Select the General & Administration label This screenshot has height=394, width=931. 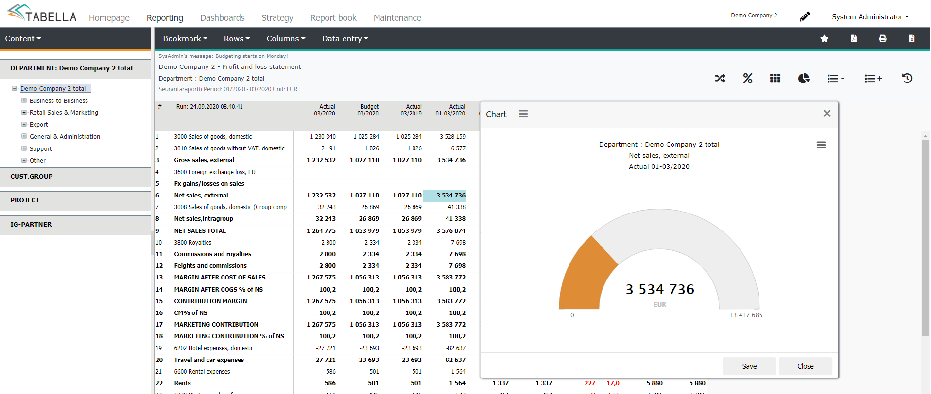point(65,137)
